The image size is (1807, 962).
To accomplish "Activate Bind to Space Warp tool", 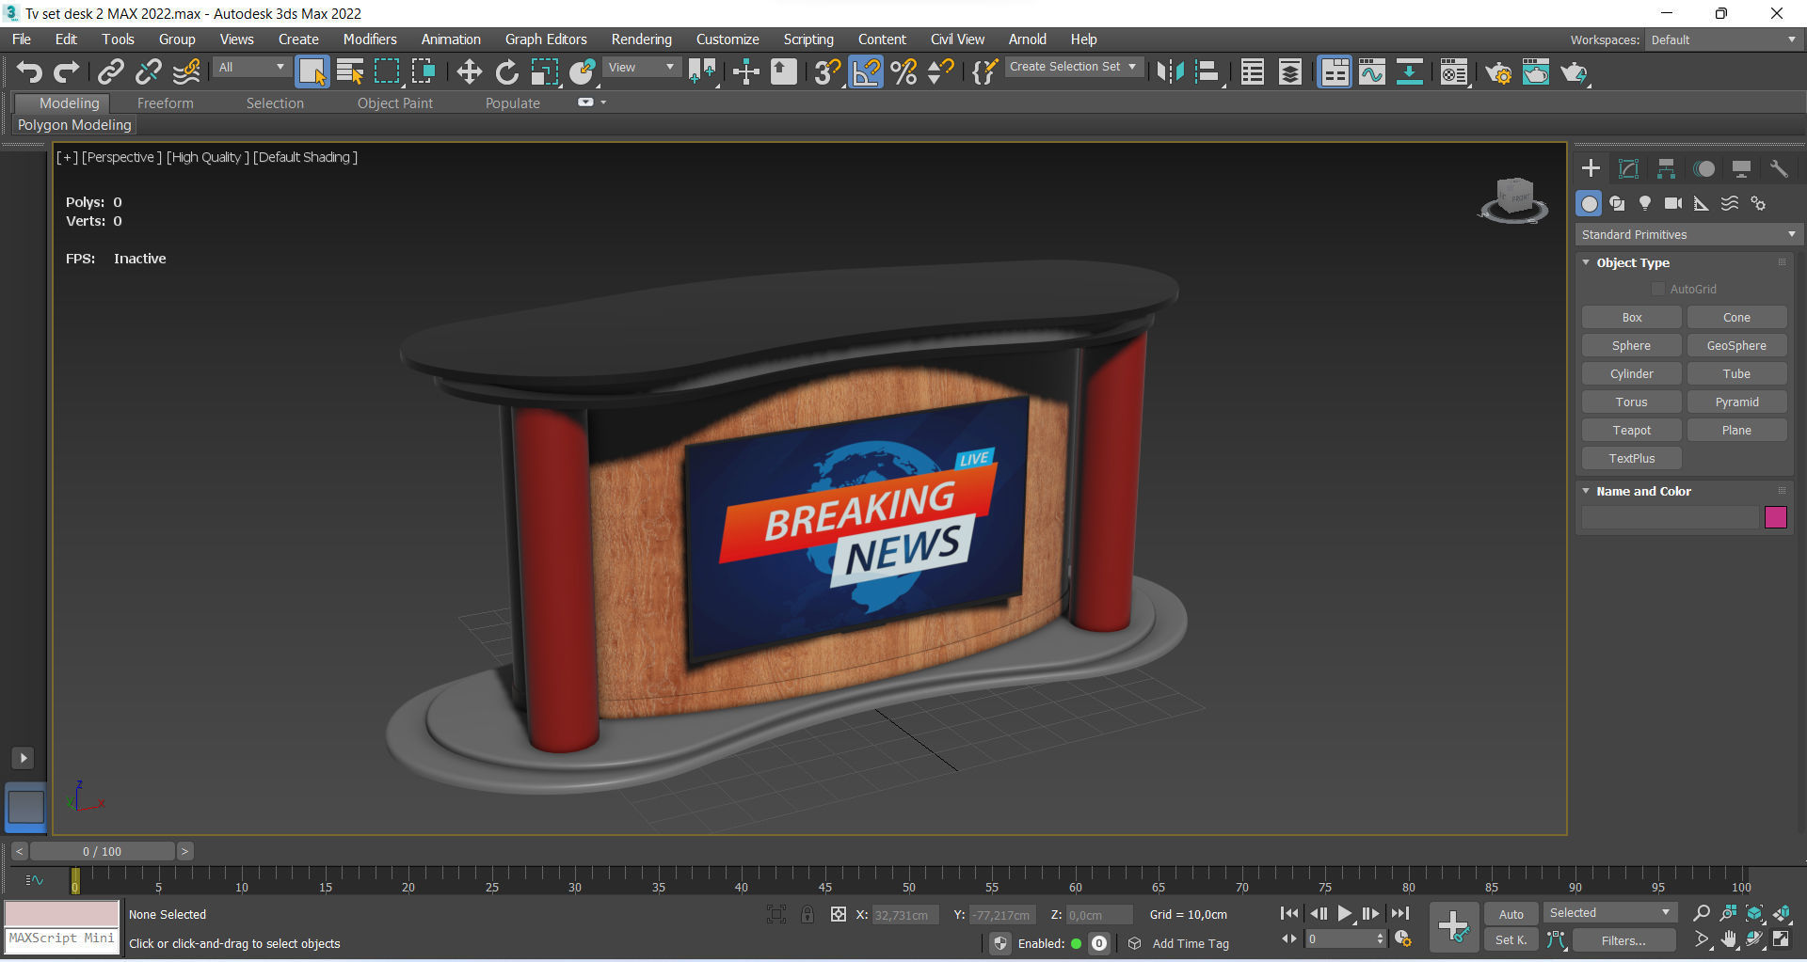I will 186,72.
